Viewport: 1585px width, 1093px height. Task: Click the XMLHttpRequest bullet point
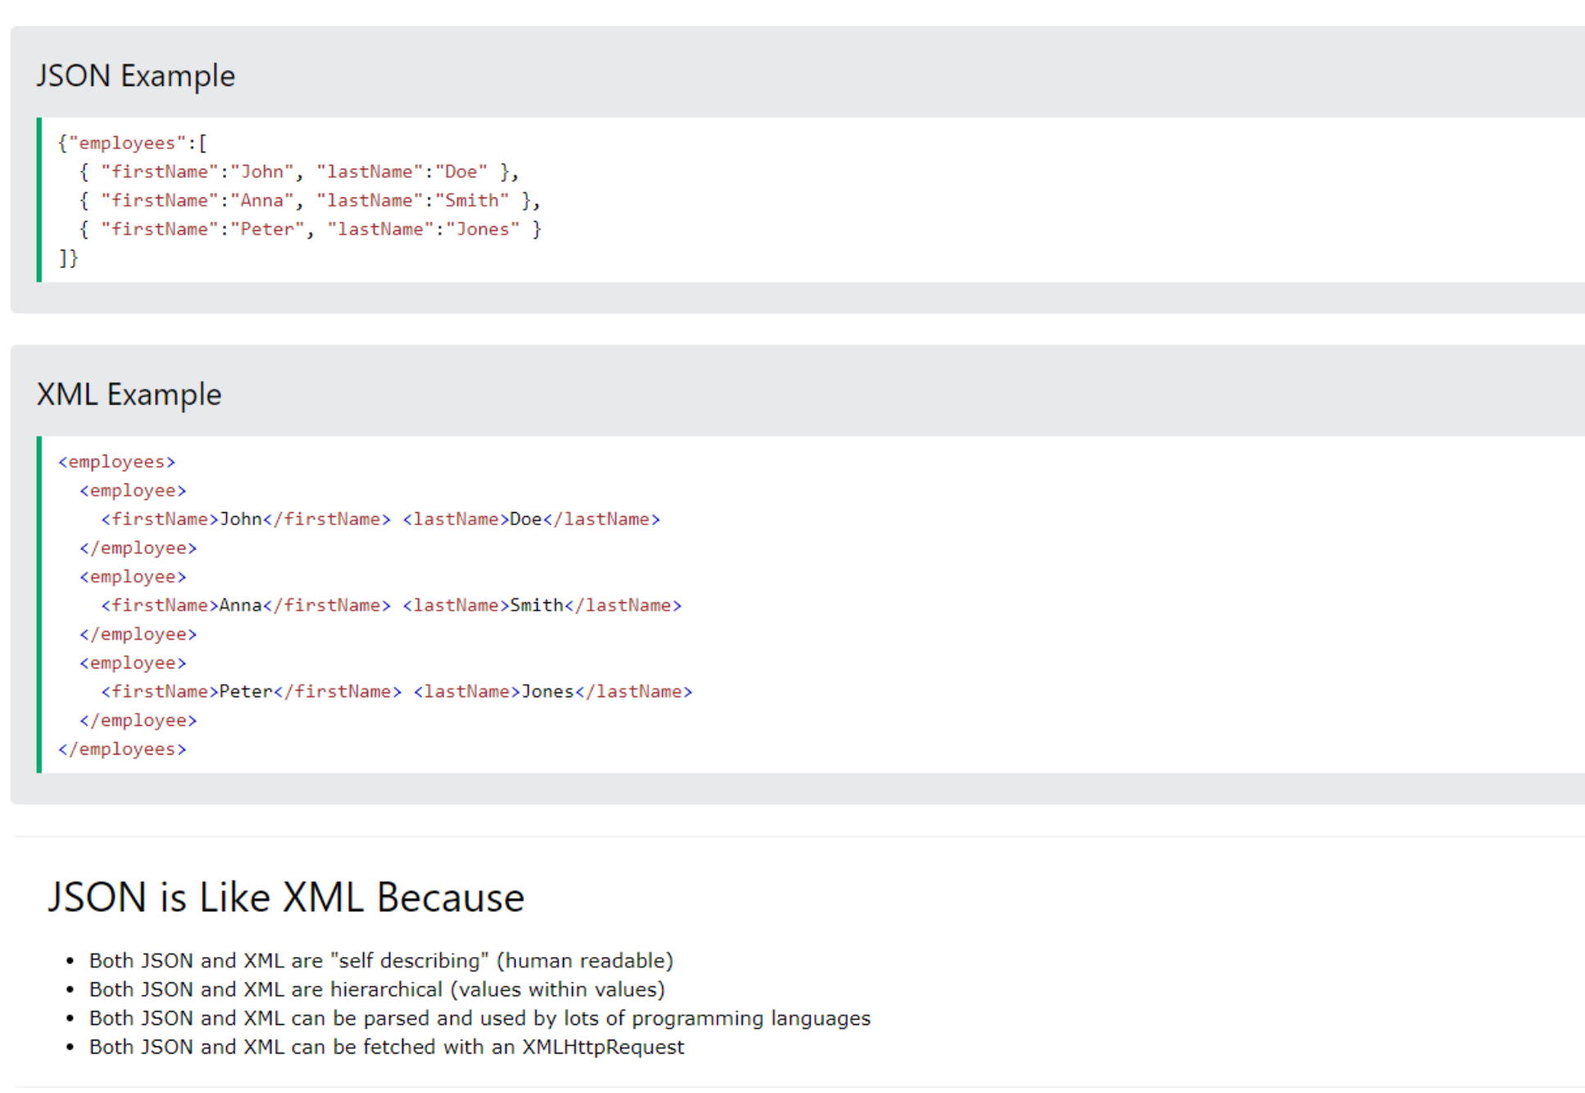point(385,1046)
